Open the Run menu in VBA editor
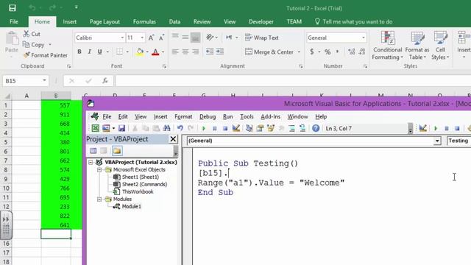 click(x=227, y=116)
